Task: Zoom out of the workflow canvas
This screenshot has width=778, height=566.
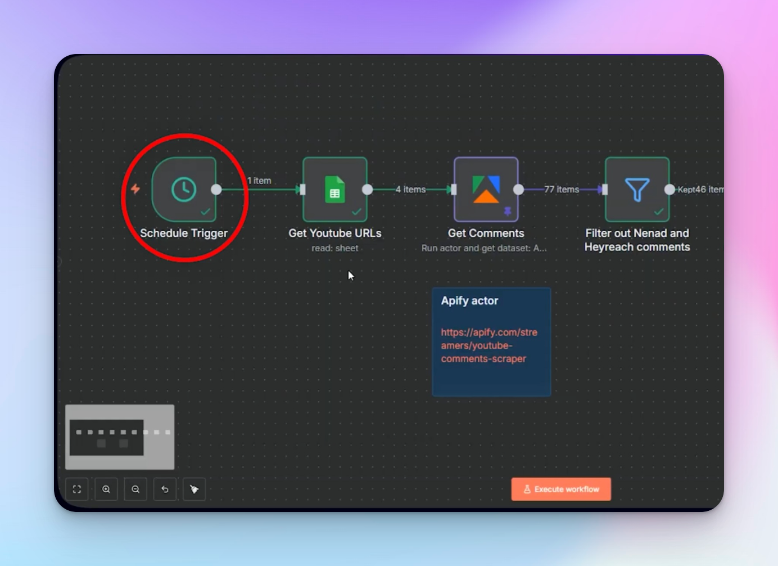Action: tap(135, 489)
